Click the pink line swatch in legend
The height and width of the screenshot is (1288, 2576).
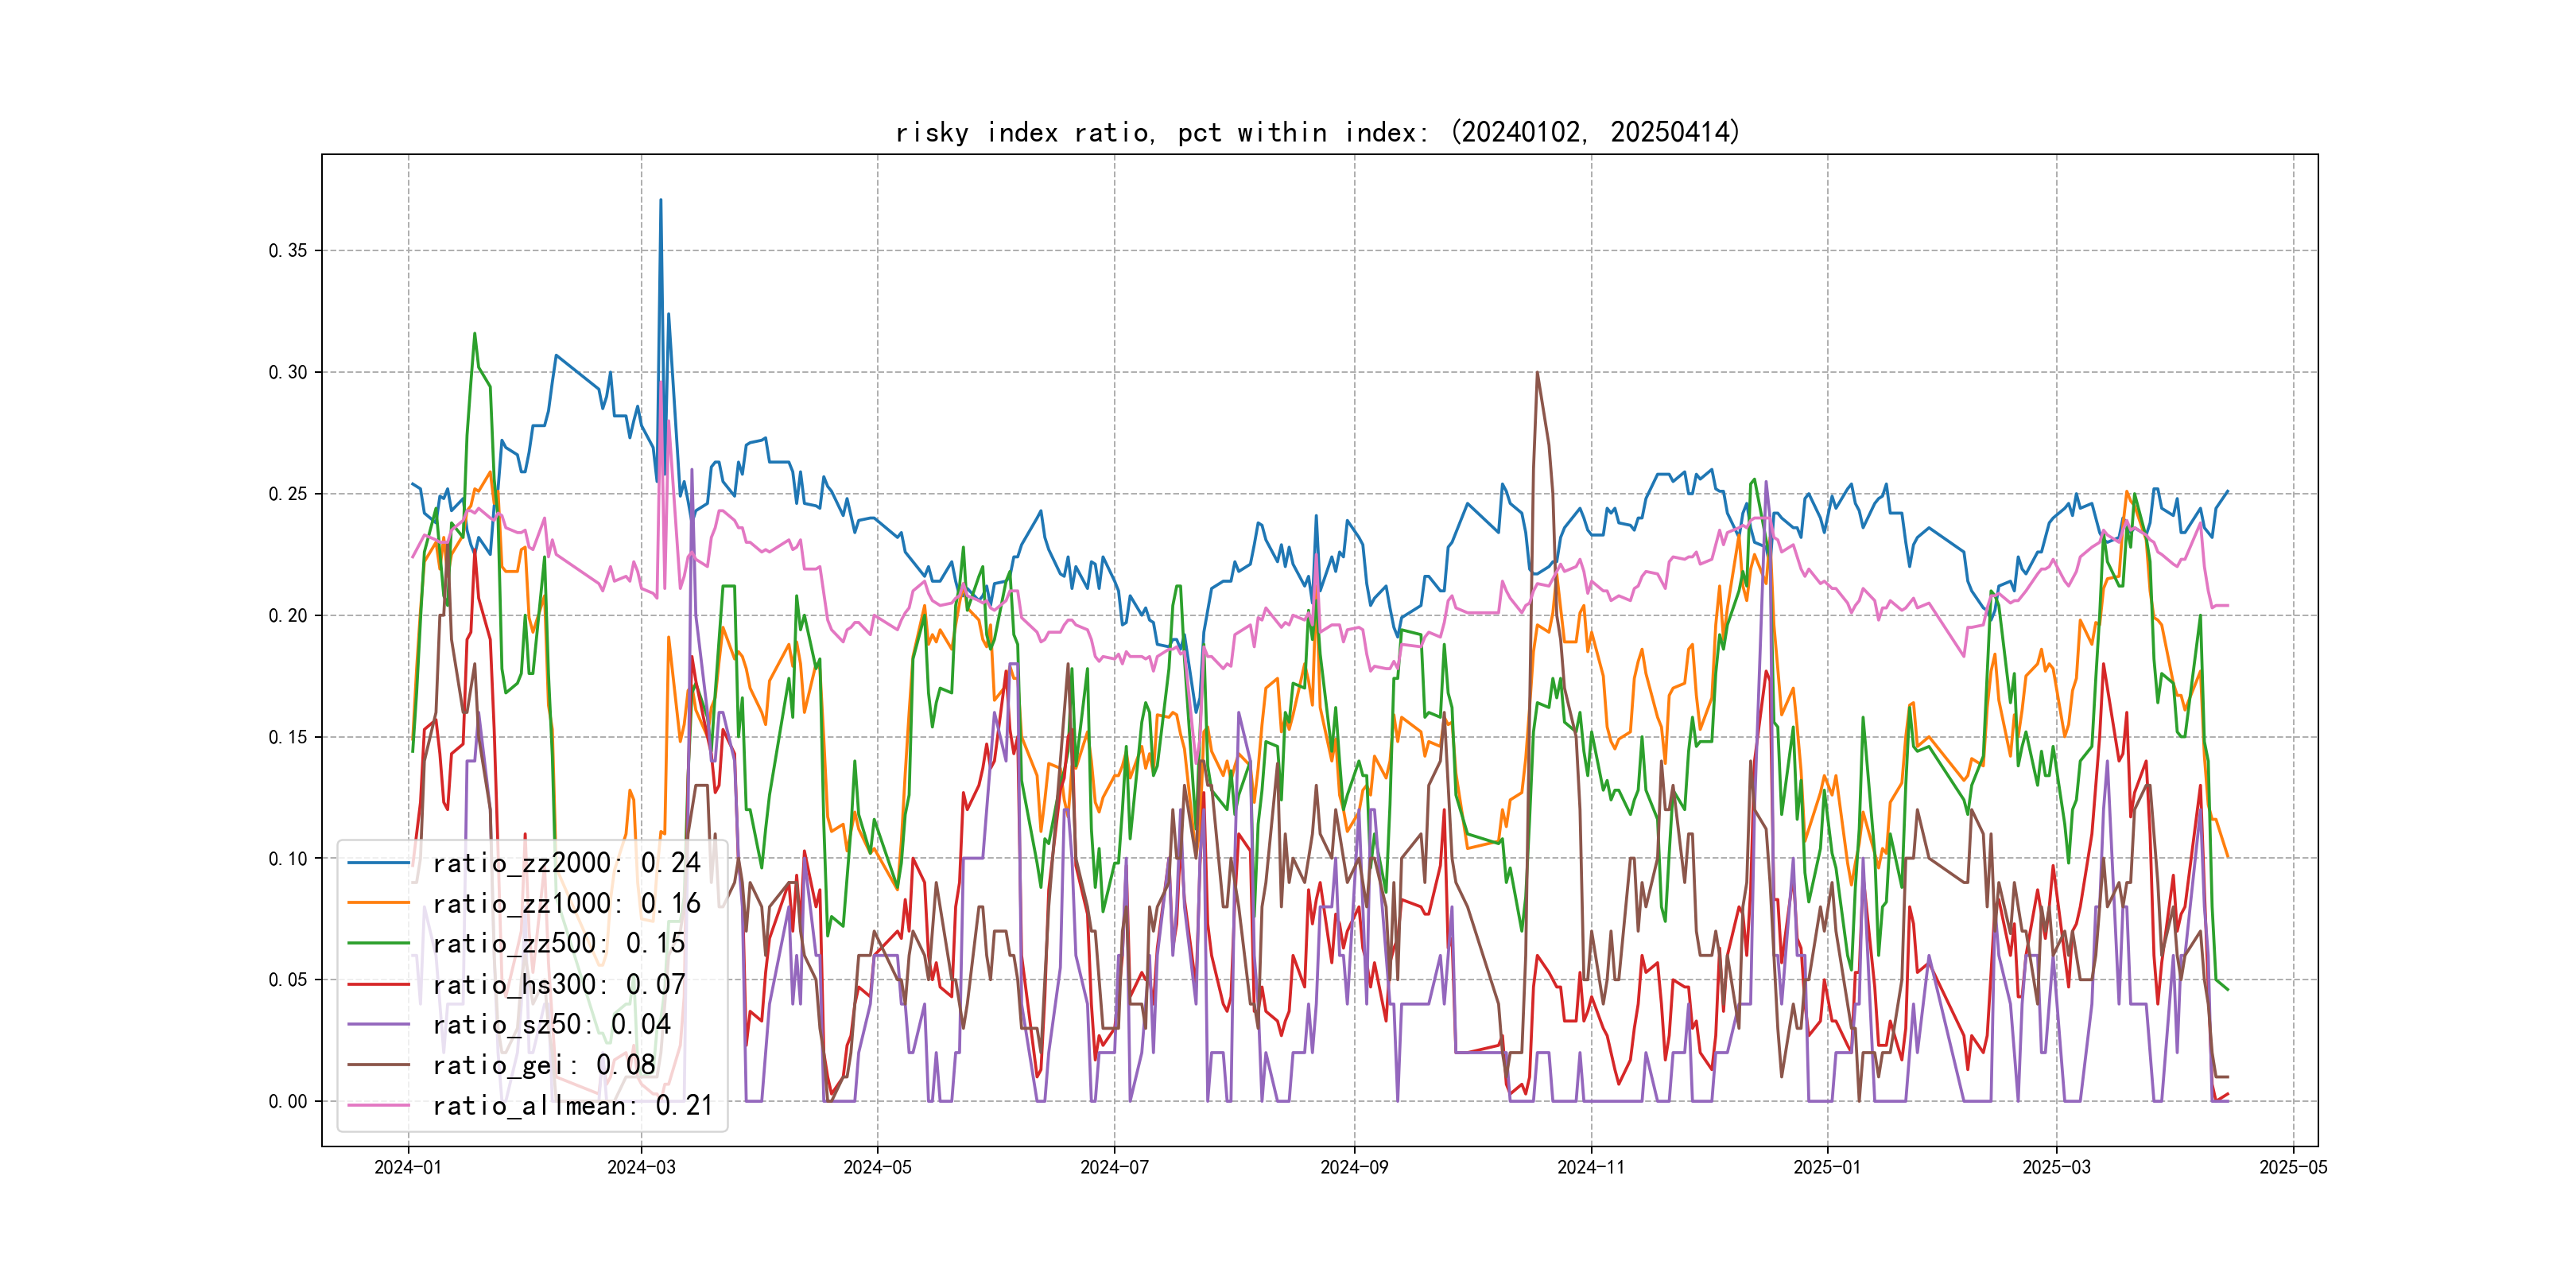coord(379,1105)
